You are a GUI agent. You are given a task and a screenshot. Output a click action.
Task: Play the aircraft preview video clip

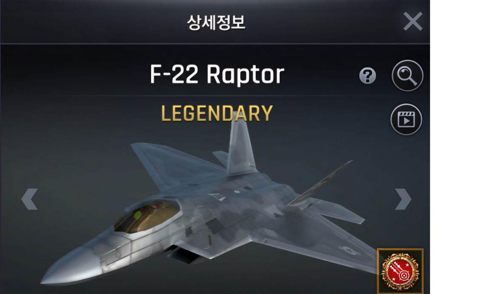point(406,119)
